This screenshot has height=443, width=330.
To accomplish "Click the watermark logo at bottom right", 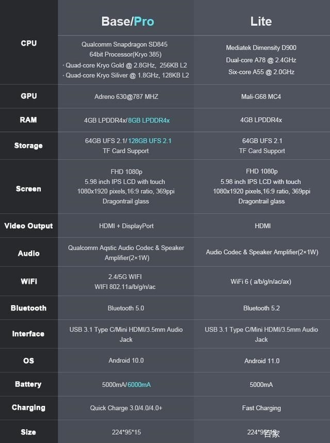I will pyautogui.click(x=271, y=434).
